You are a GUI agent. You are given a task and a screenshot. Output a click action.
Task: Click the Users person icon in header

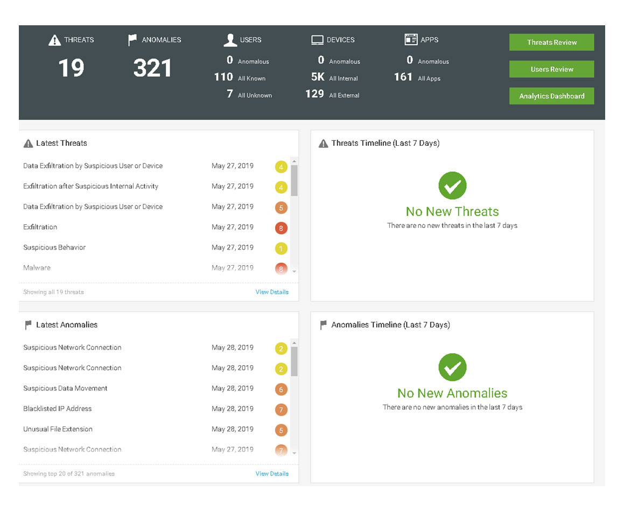(230, 40)
